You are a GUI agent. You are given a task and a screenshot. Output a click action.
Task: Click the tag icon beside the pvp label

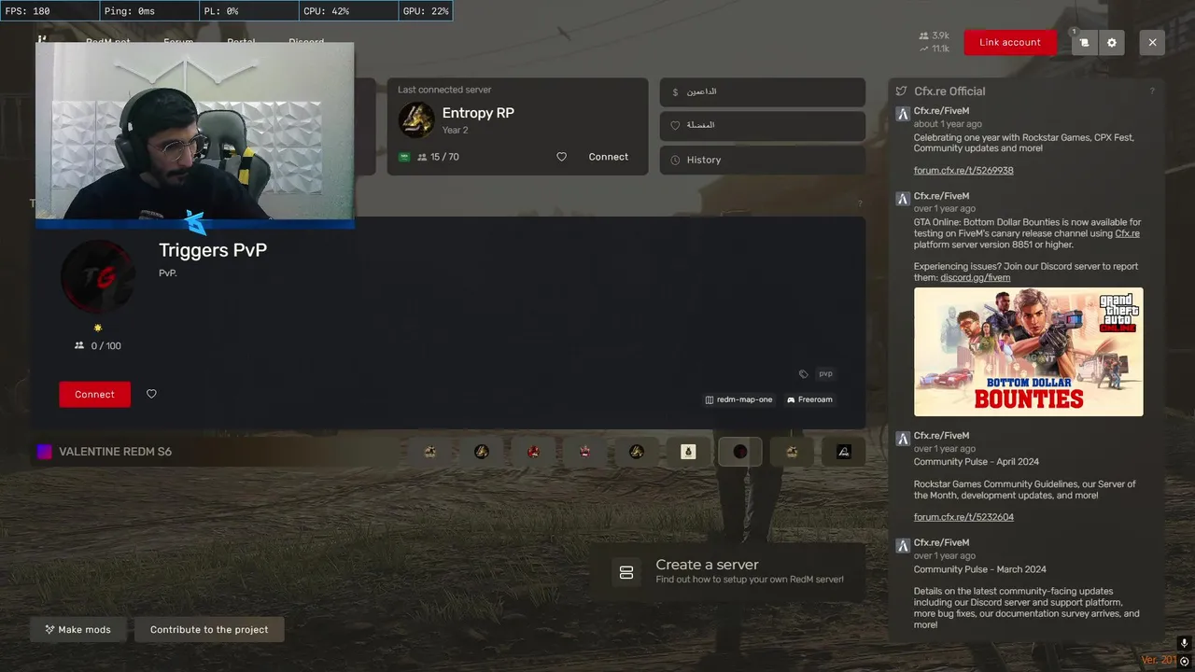tap(803, 373)
